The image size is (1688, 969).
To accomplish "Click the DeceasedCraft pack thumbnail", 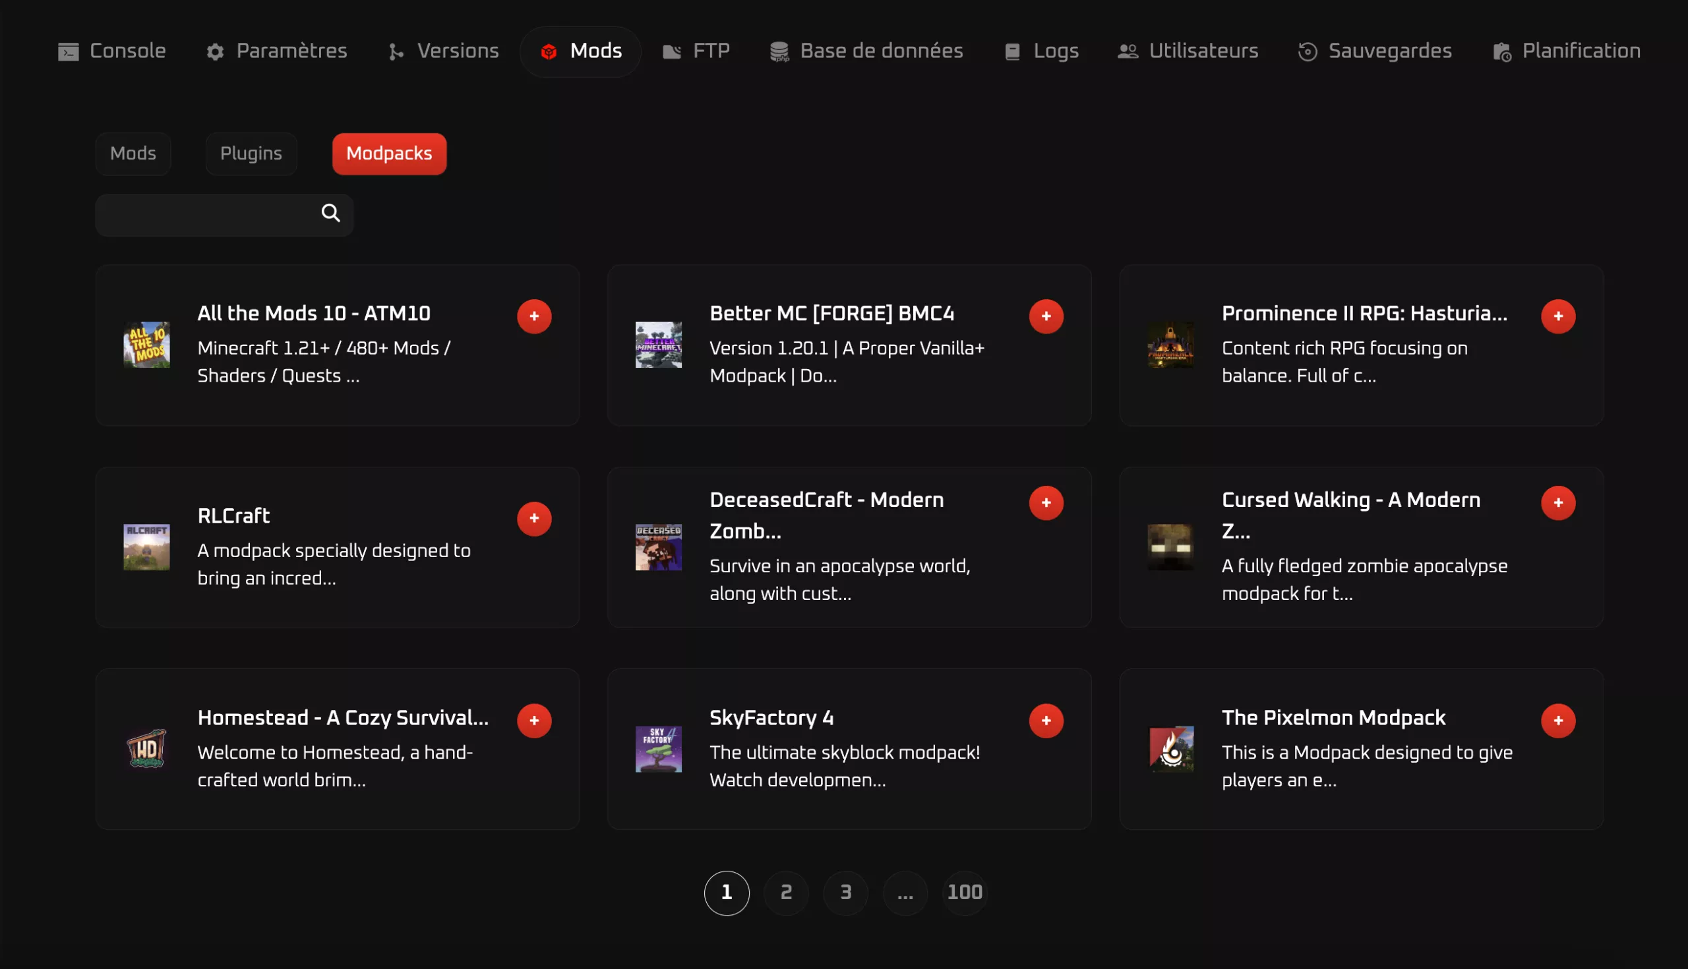I will pyautogui.click(x=658, y=547).
